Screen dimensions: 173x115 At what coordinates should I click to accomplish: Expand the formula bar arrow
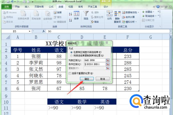[x=171, y=31]
